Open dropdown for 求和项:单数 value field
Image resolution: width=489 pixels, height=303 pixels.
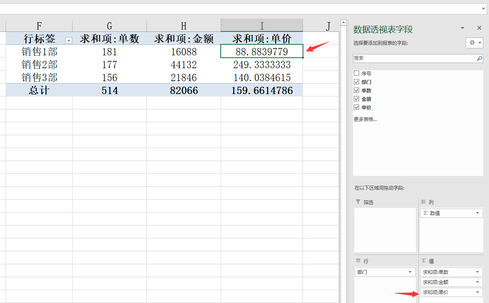coord(478,272)
